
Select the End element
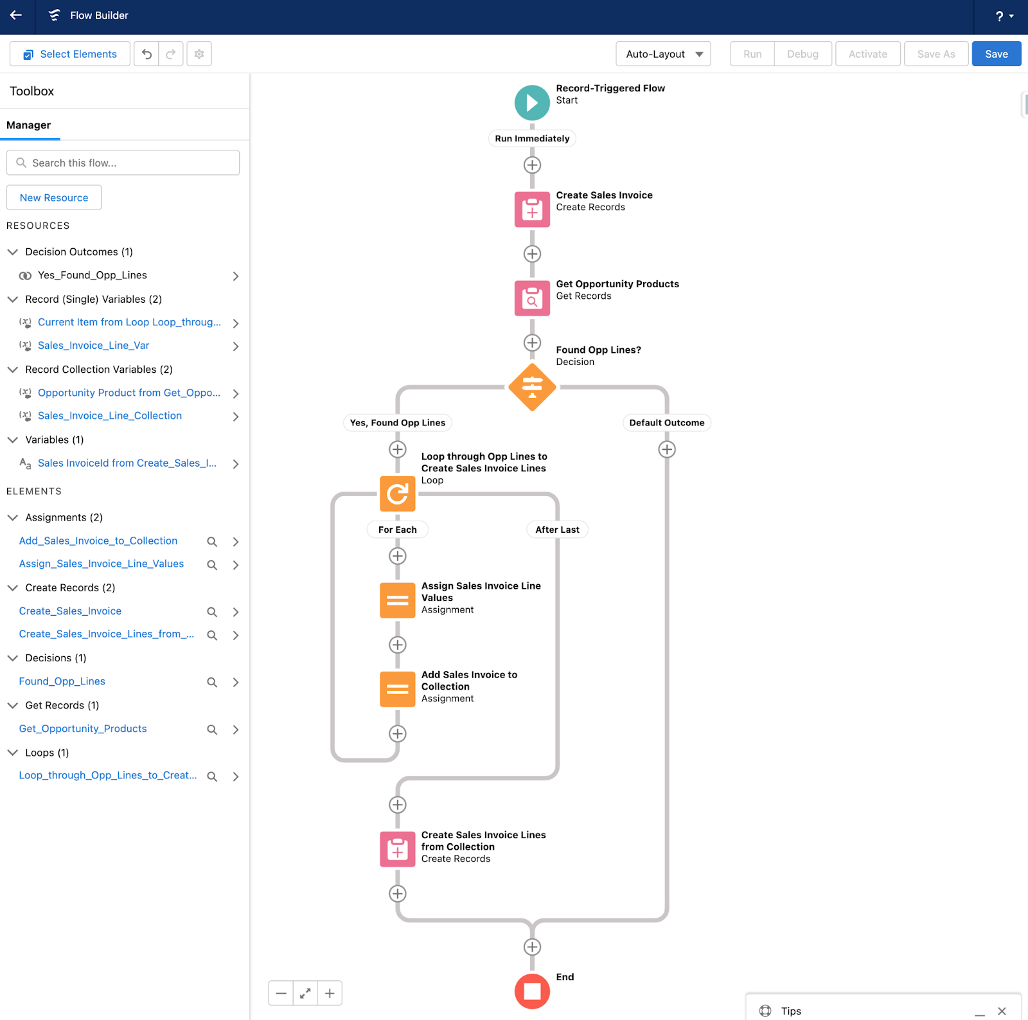pyautogui.click(x=532, y=991)
